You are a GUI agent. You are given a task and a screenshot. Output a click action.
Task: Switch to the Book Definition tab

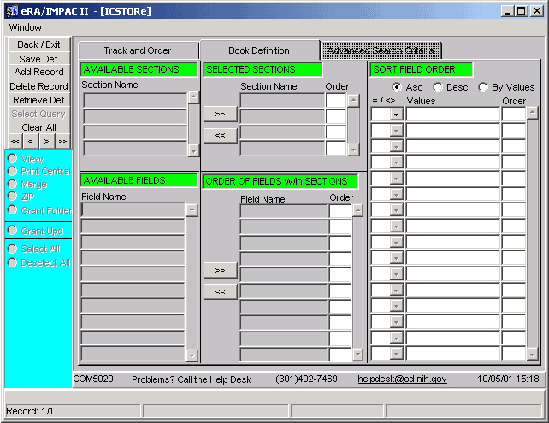coord(259,50)
